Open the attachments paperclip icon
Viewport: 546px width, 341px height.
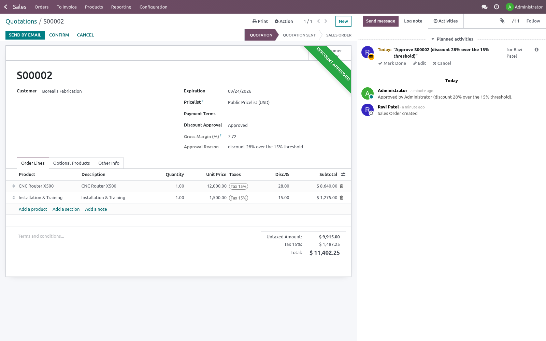pyautogui.click(x=502, y=21)
